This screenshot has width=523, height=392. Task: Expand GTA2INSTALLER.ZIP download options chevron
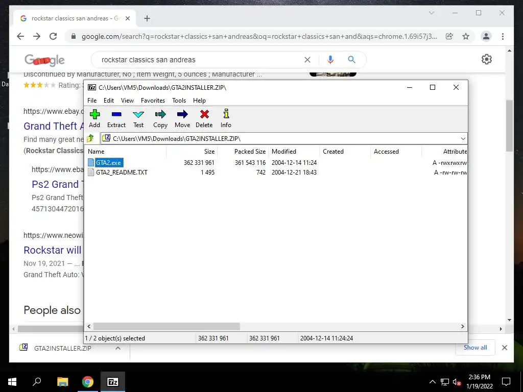coord(118,348)
